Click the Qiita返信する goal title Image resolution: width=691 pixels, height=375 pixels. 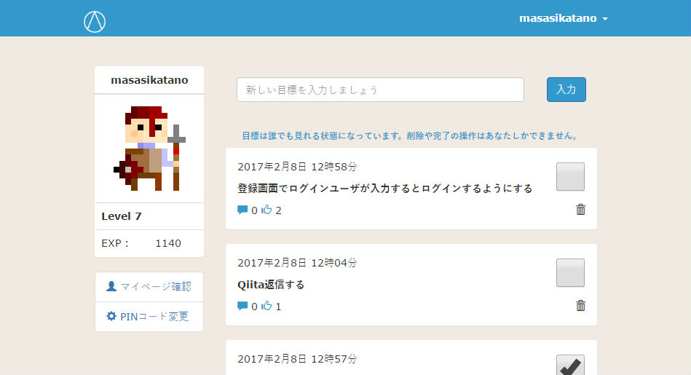coord(271,285)
